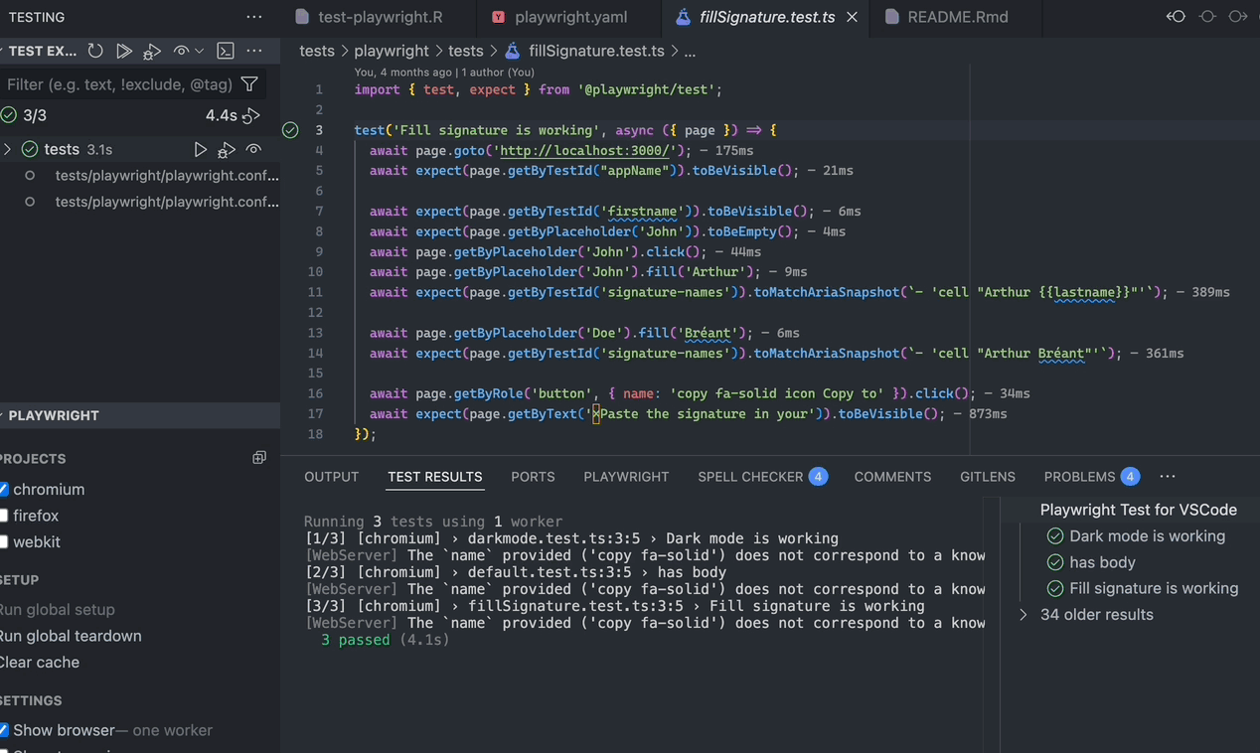
Task: Click Debug Tests icon in Test Explorer header
Action: [152, 51]
